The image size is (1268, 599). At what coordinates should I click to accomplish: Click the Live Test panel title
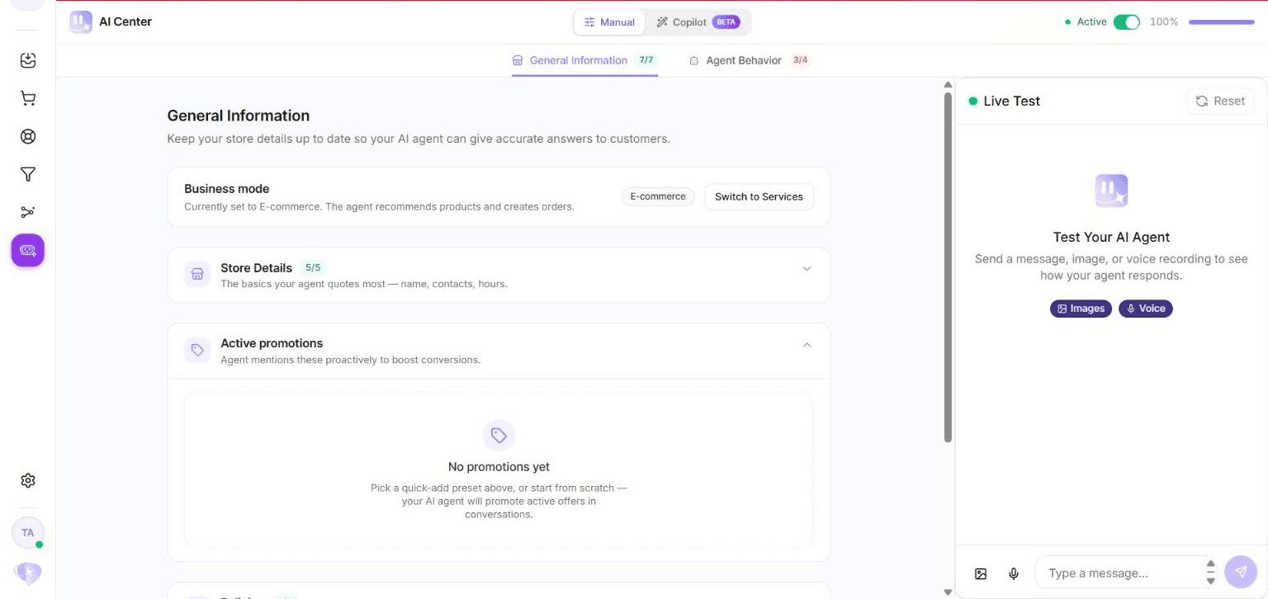(1011, 101)
